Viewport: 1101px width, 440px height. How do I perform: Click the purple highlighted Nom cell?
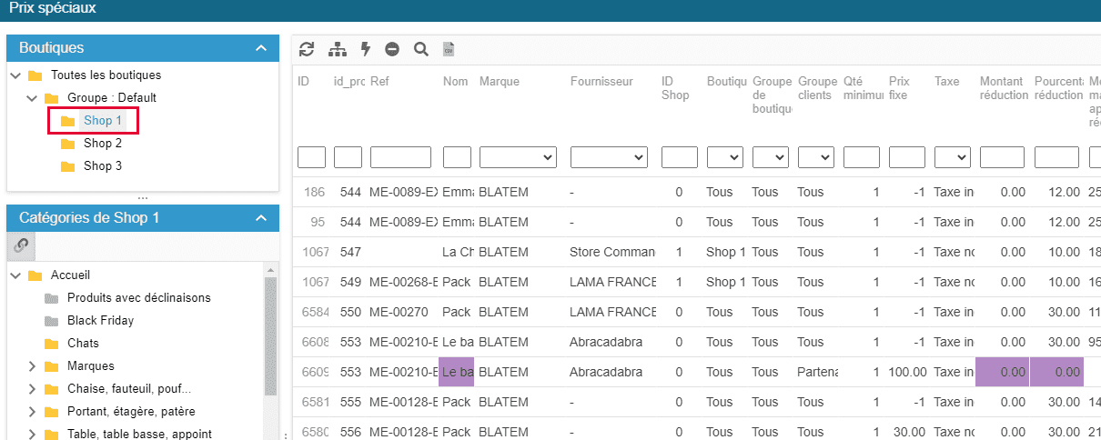[x=457, y=372]
